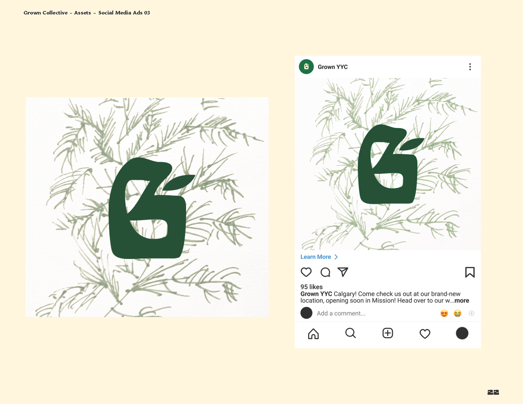
Task: Expand the caption with 'more'
Action: coord(462,301)
